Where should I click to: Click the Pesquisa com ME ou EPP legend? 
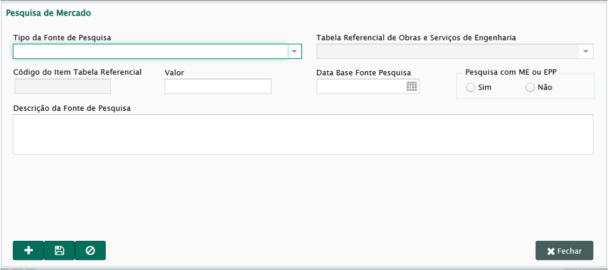point(511,72)
